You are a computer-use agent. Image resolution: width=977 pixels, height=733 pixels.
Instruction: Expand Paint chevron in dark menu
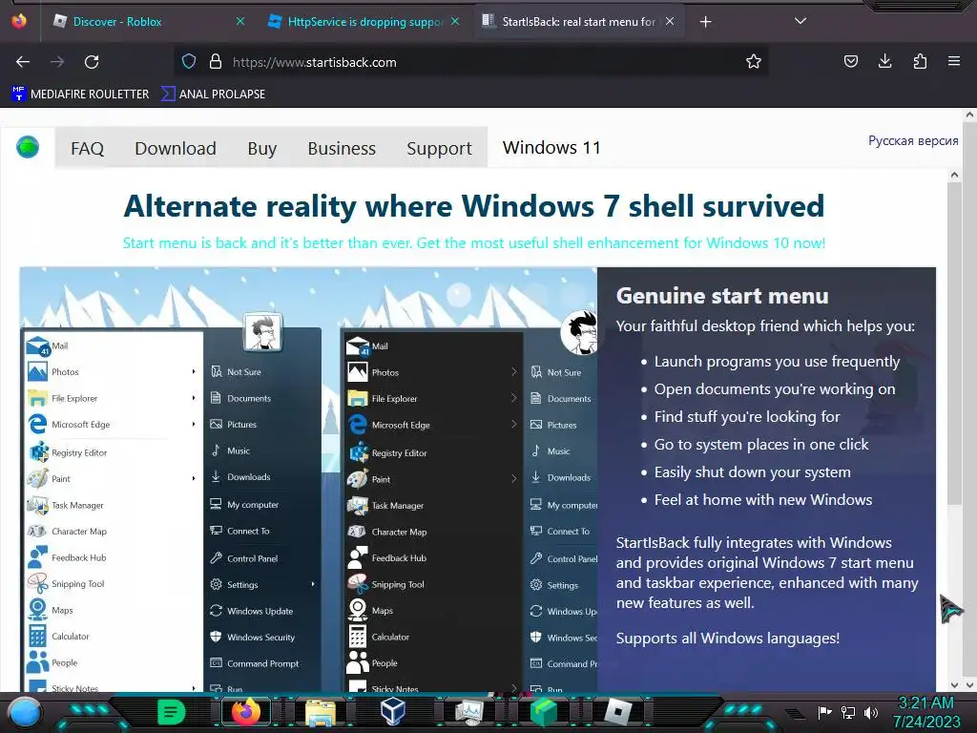[x=513, y=479]
